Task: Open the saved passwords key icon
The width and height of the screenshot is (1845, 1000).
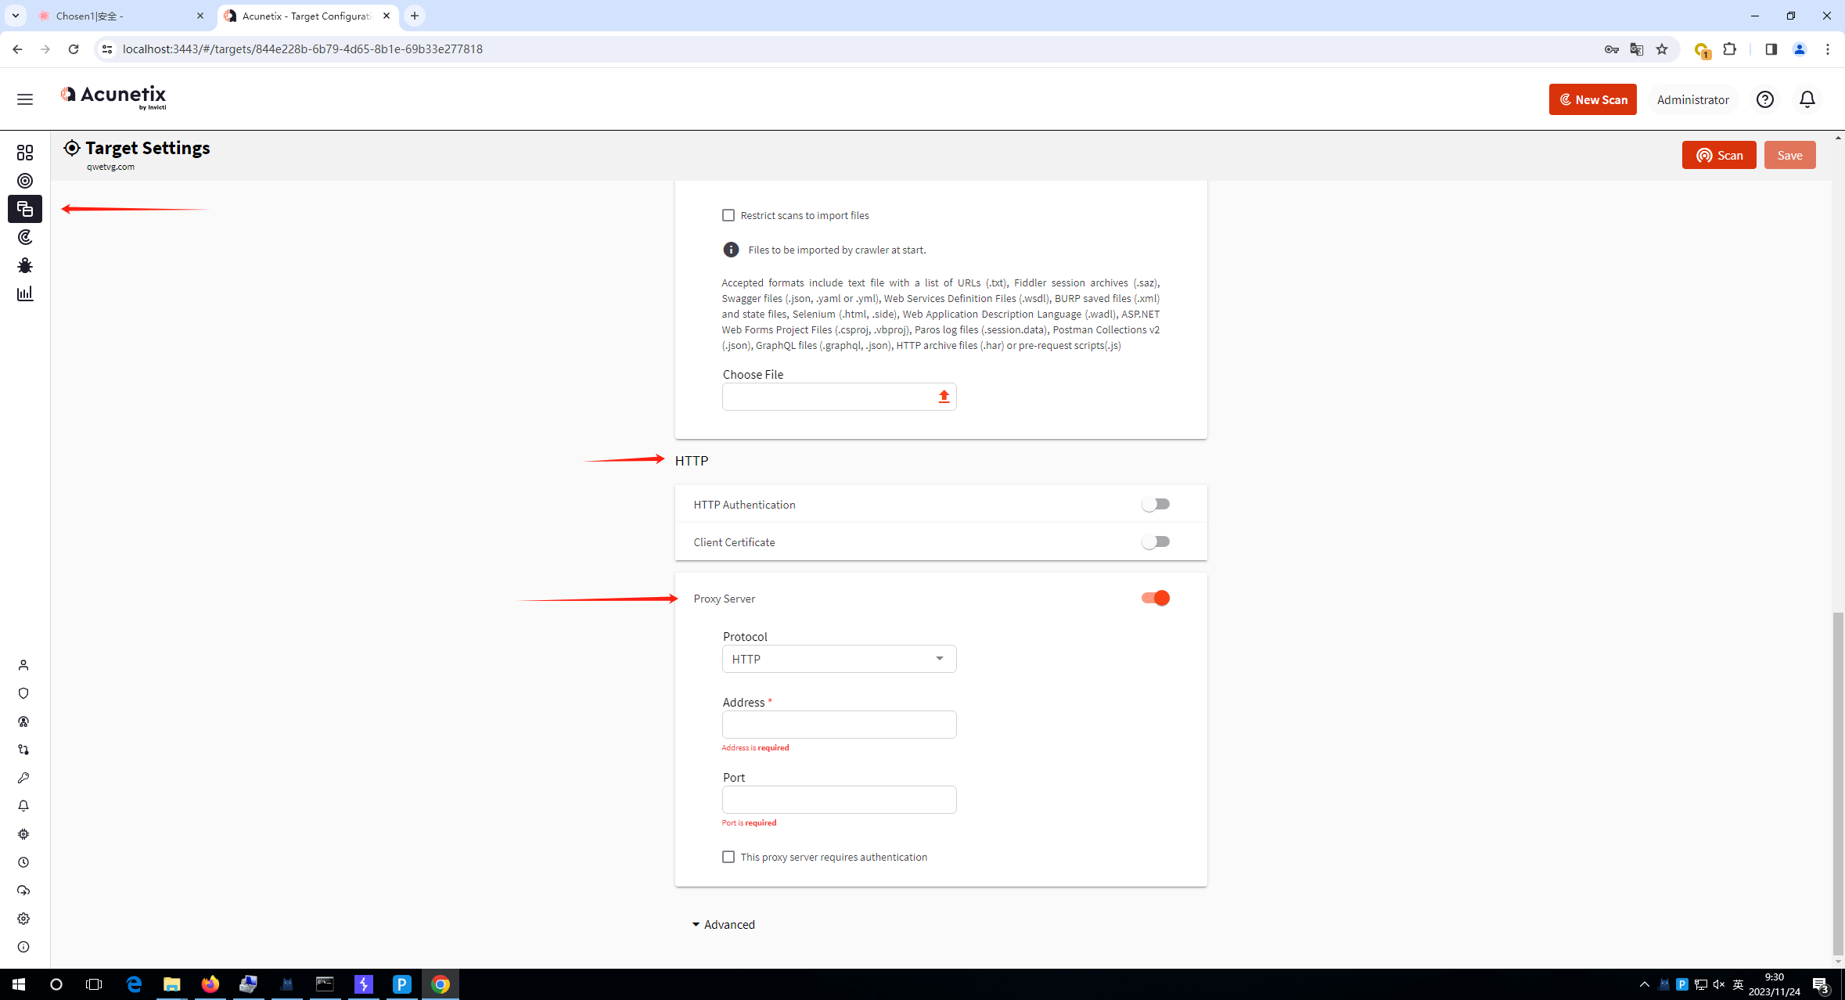Action: coord(1611,49)
